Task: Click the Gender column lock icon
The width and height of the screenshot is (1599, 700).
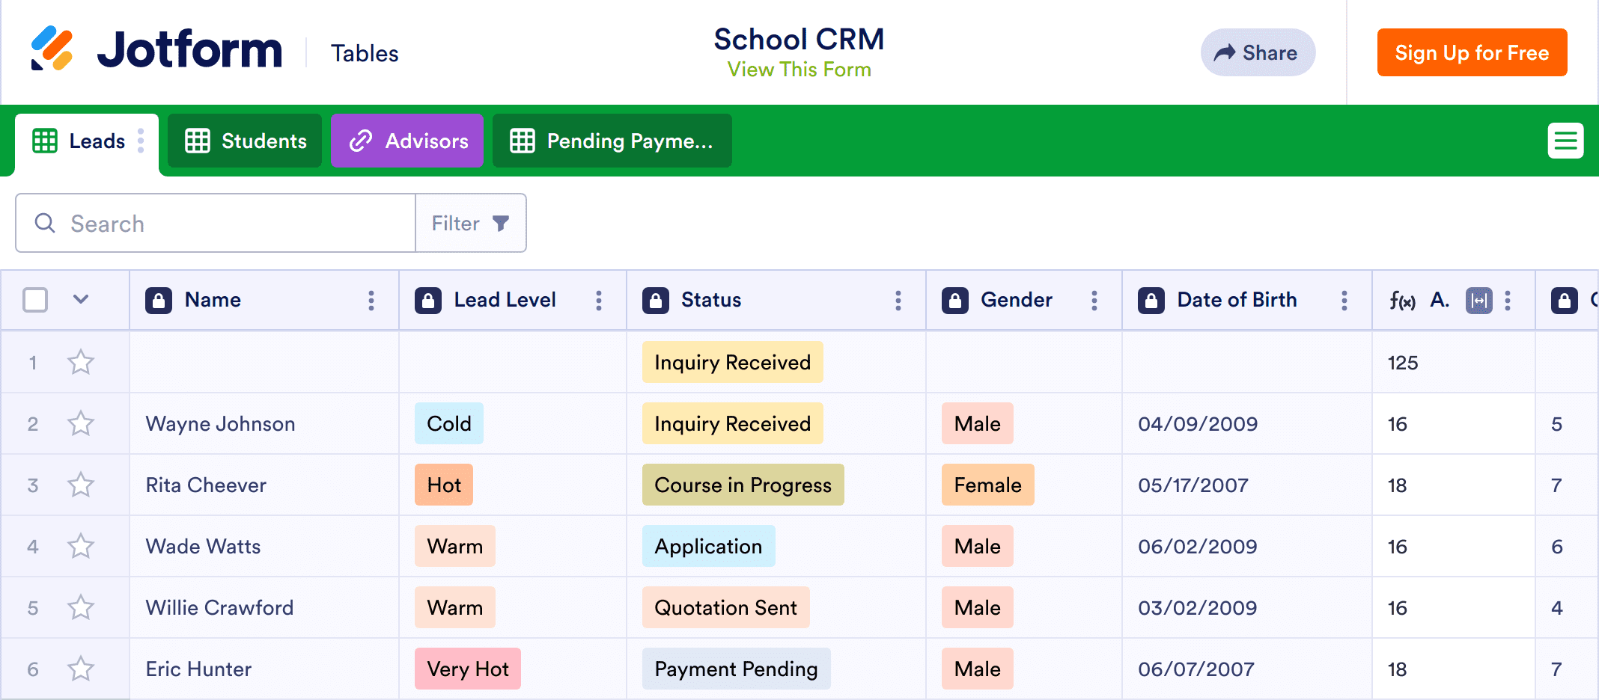Action: tap(954, 301)
